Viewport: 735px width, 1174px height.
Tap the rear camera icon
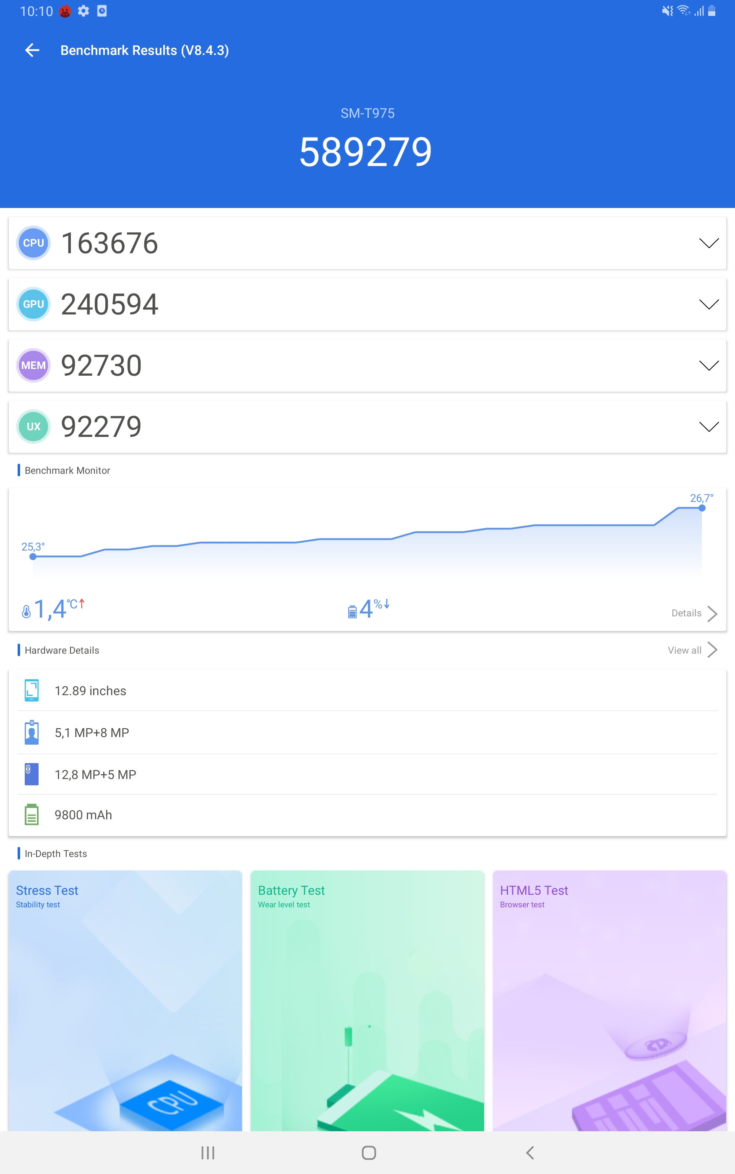click(31, 774)
